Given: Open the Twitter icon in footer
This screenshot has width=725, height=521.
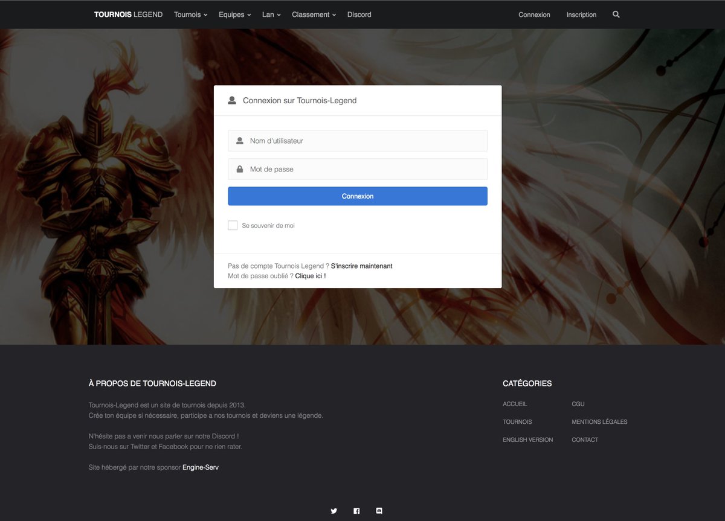Looking at the screenshot, I should 334,511.
